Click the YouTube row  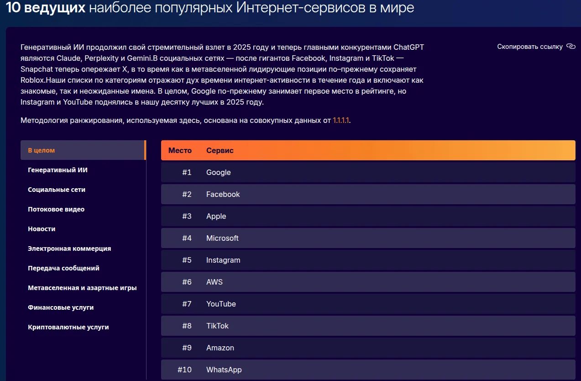pos(368,304)
